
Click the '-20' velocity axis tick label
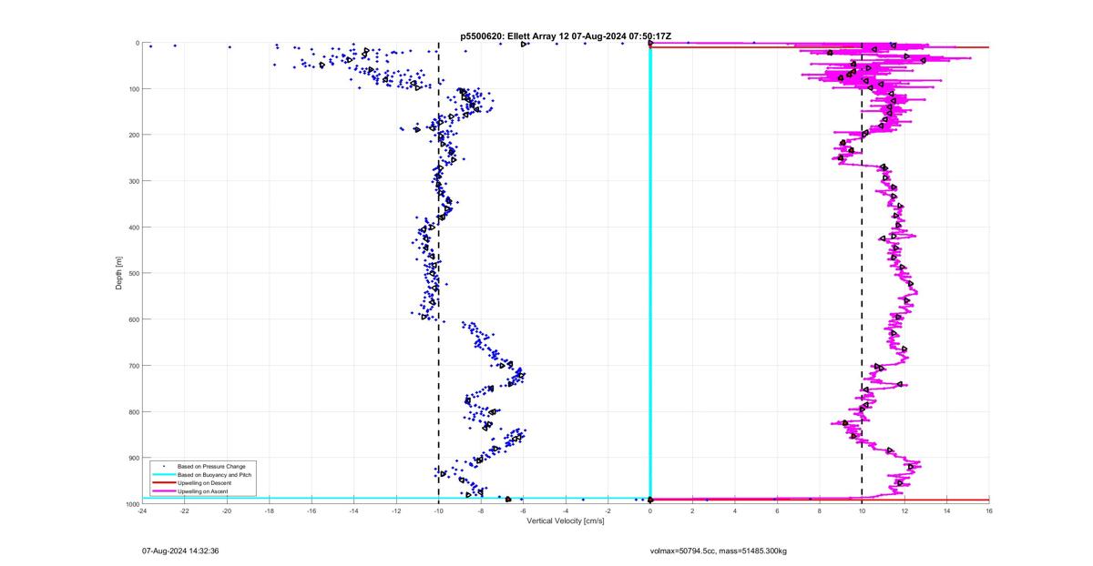227,510
